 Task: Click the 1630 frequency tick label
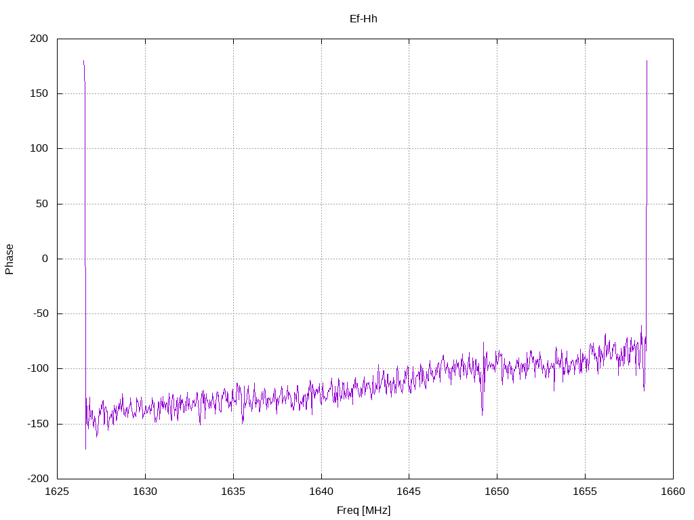click(145, 492)
